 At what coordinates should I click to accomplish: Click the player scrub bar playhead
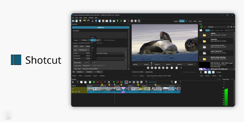152,64
